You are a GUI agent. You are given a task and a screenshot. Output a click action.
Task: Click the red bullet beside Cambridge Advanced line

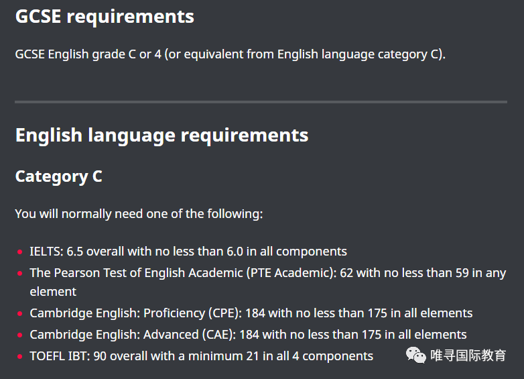pos(20,335)
